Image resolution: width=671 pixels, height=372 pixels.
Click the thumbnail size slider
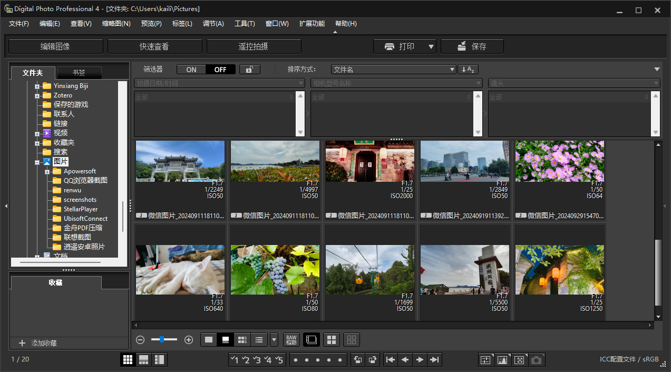pyautogui.click(x=161, y=339)
